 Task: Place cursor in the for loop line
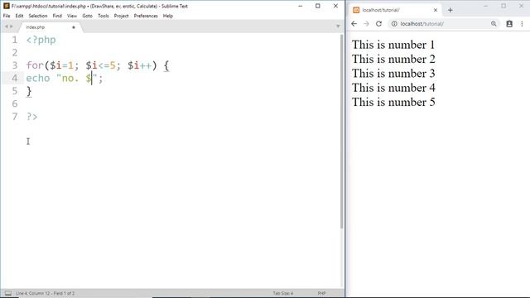point(98,65)
